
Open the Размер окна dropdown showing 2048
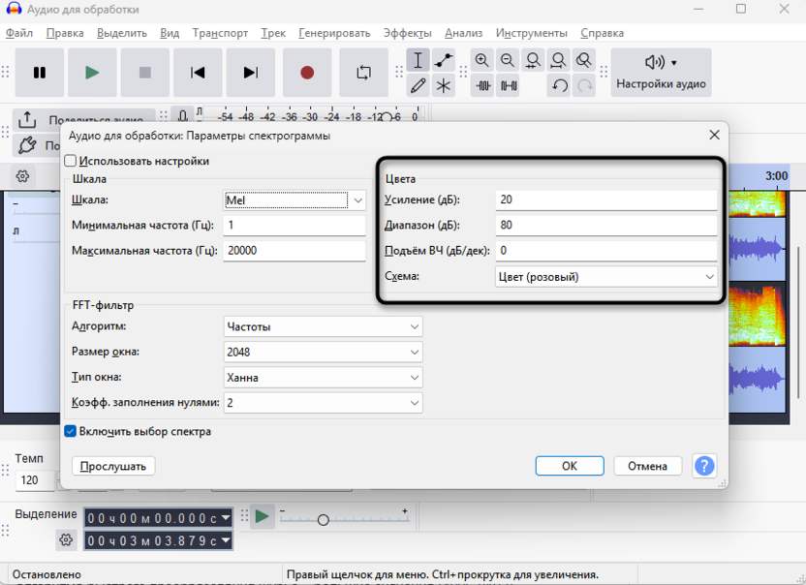coord(323,353)
